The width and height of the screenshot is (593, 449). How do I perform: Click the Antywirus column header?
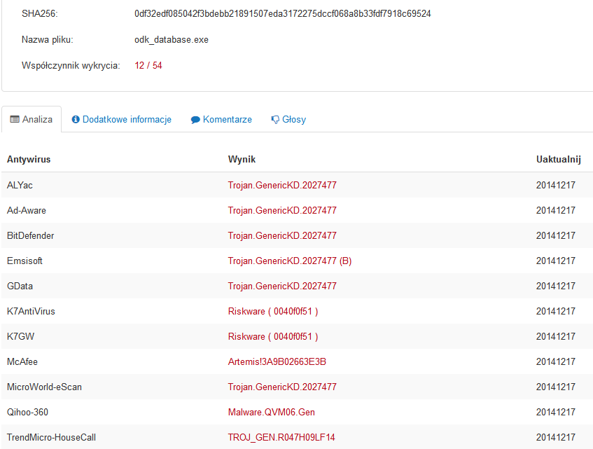click(29, 159)
